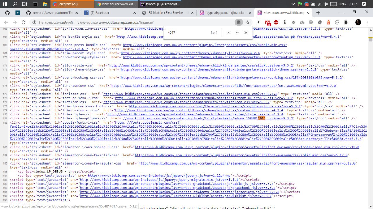Open the Adblock Plus extension
The height and width of the screenshot is (209, 373).
(x=276, y=22)
